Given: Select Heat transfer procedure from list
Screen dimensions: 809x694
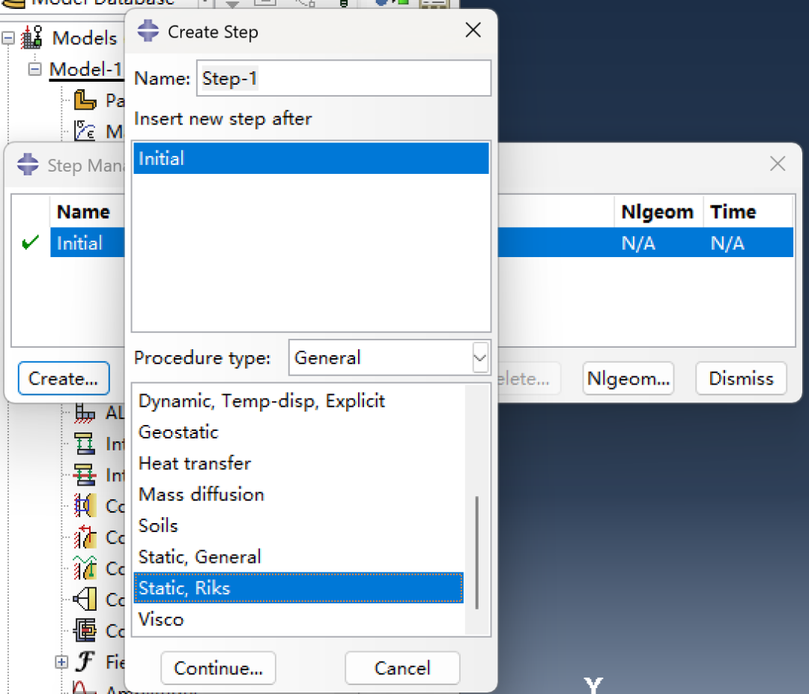Looking at the screenshot, I should [x=195, y=463].
